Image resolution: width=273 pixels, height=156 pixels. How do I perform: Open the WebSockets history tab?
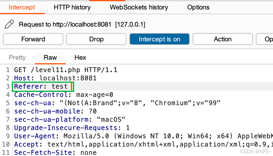[x=139, y=7]
